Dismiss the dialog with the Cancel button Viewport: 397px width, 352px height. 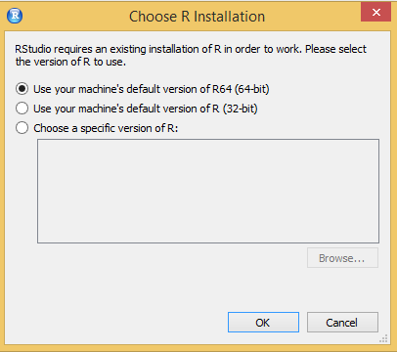point(342,323)
